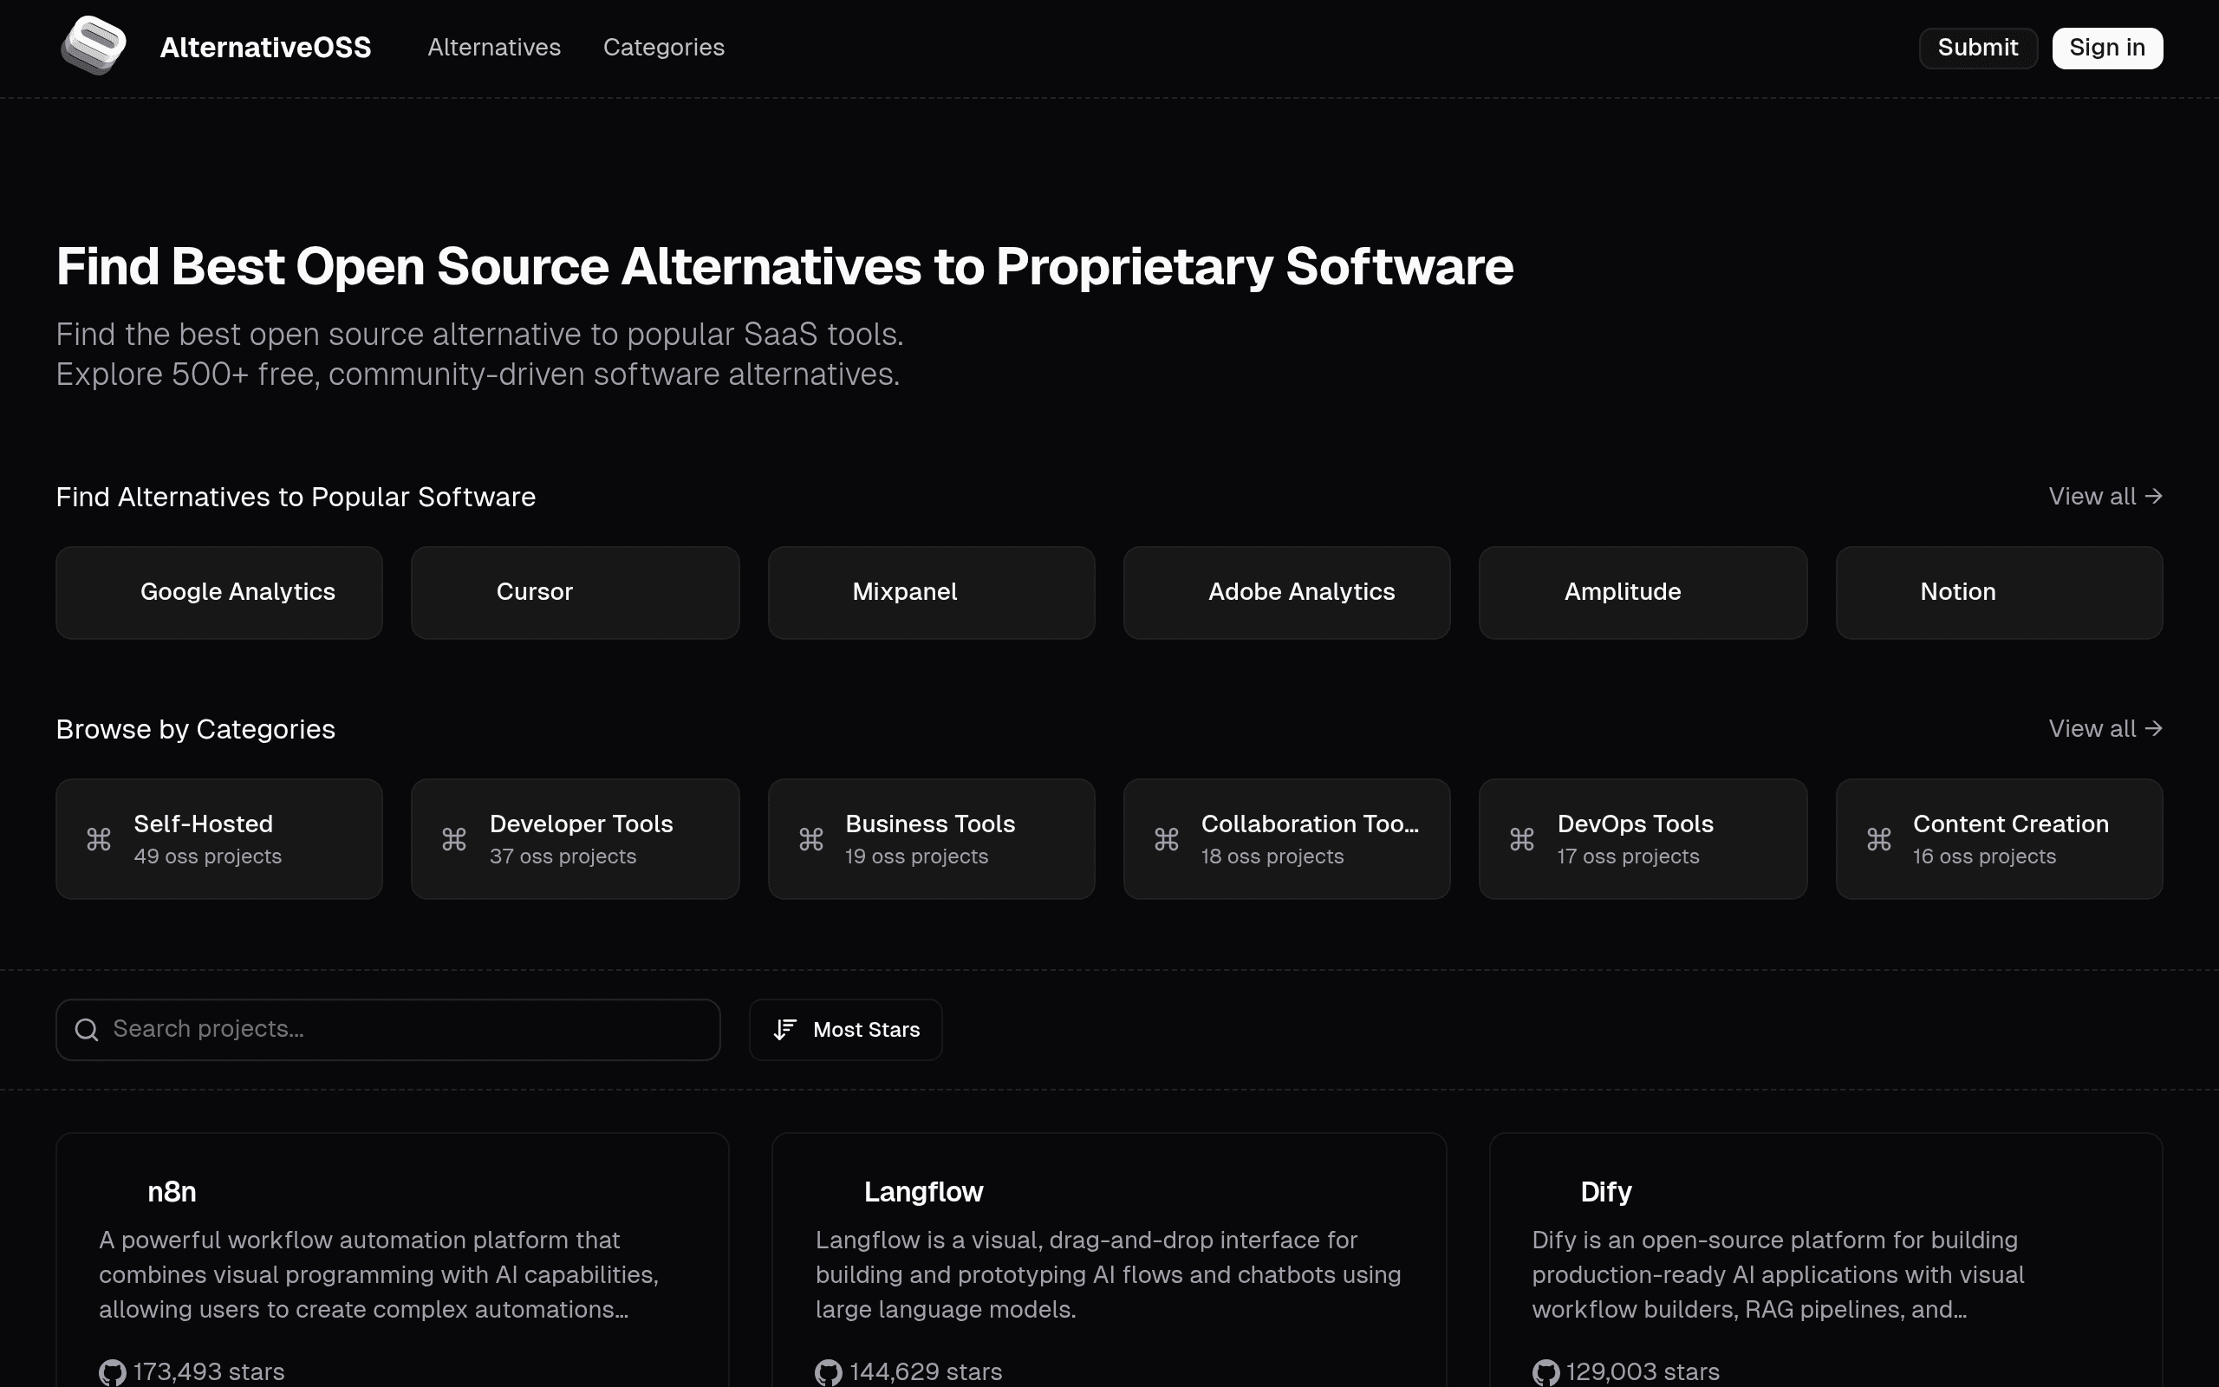
Task: Click the Content Creation category command icon
Action: (x=1879, y=839)
